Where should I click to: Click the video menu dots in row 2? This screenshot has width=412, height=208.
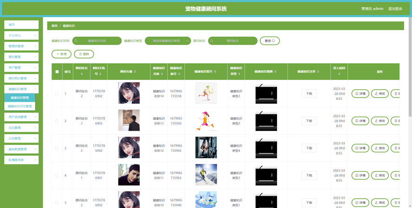click(x=272, y=120)
